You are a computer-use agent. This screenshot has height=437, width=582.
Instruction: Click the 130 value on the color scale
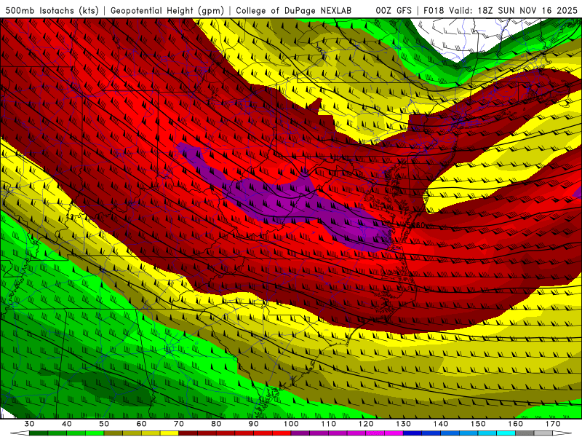click(x=404, y=424)
